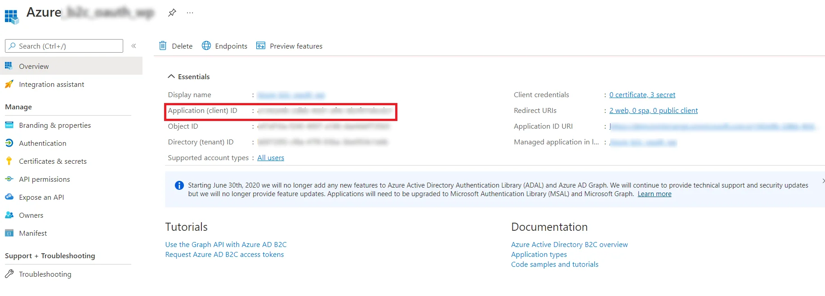The image size is (825, 296).
Task: Expand the info banner arrow
Action: (823, 181)
